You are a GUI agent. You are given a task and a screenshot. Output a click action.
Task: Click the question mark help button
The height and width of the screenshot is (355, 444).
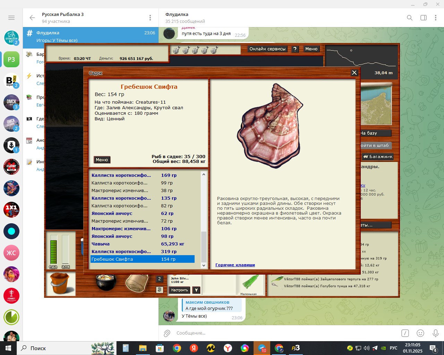coord(295,49)
